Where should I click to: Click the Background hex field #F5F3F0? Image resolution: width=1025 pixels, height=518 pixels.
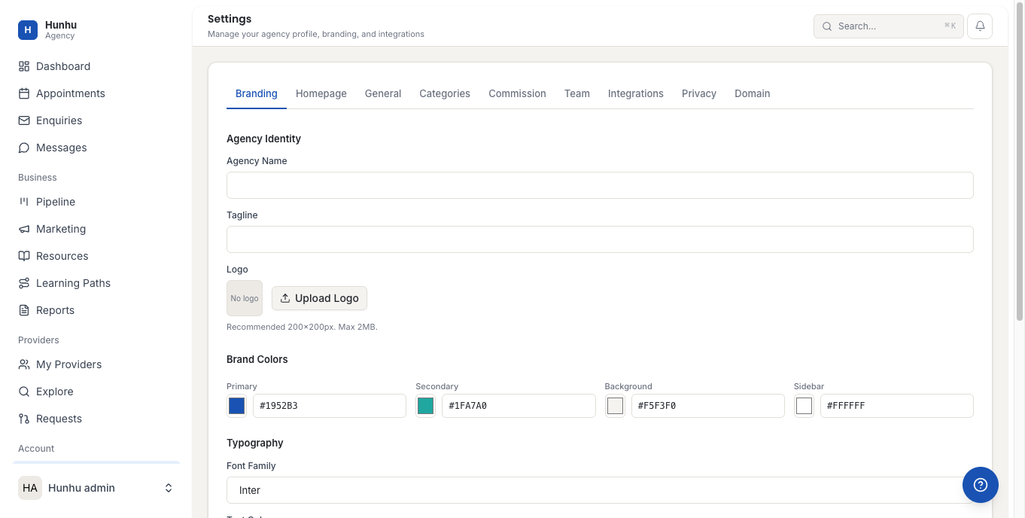708,406
